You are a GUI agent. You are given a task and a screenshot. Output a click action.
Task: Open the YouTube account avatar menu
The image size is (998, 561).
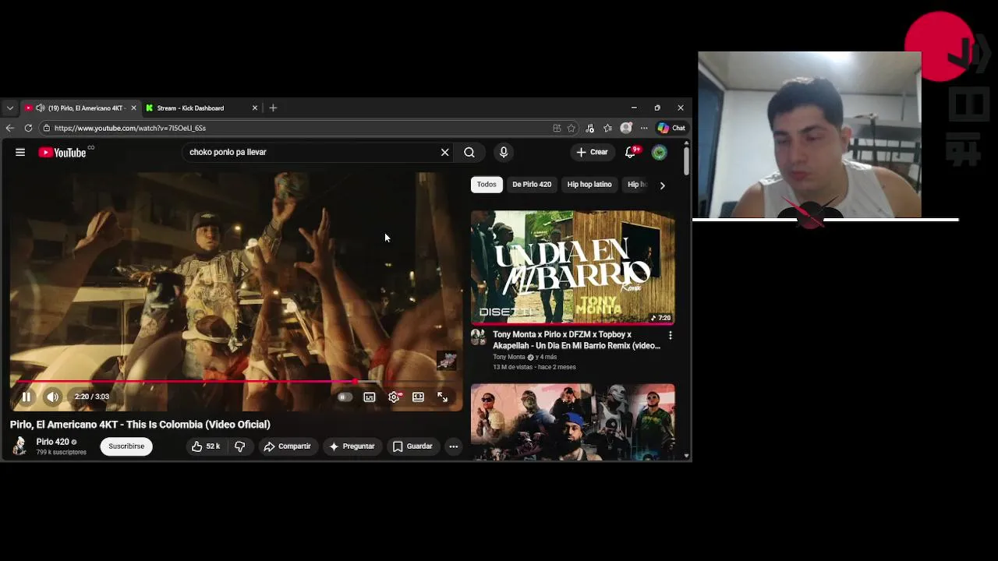660,153
